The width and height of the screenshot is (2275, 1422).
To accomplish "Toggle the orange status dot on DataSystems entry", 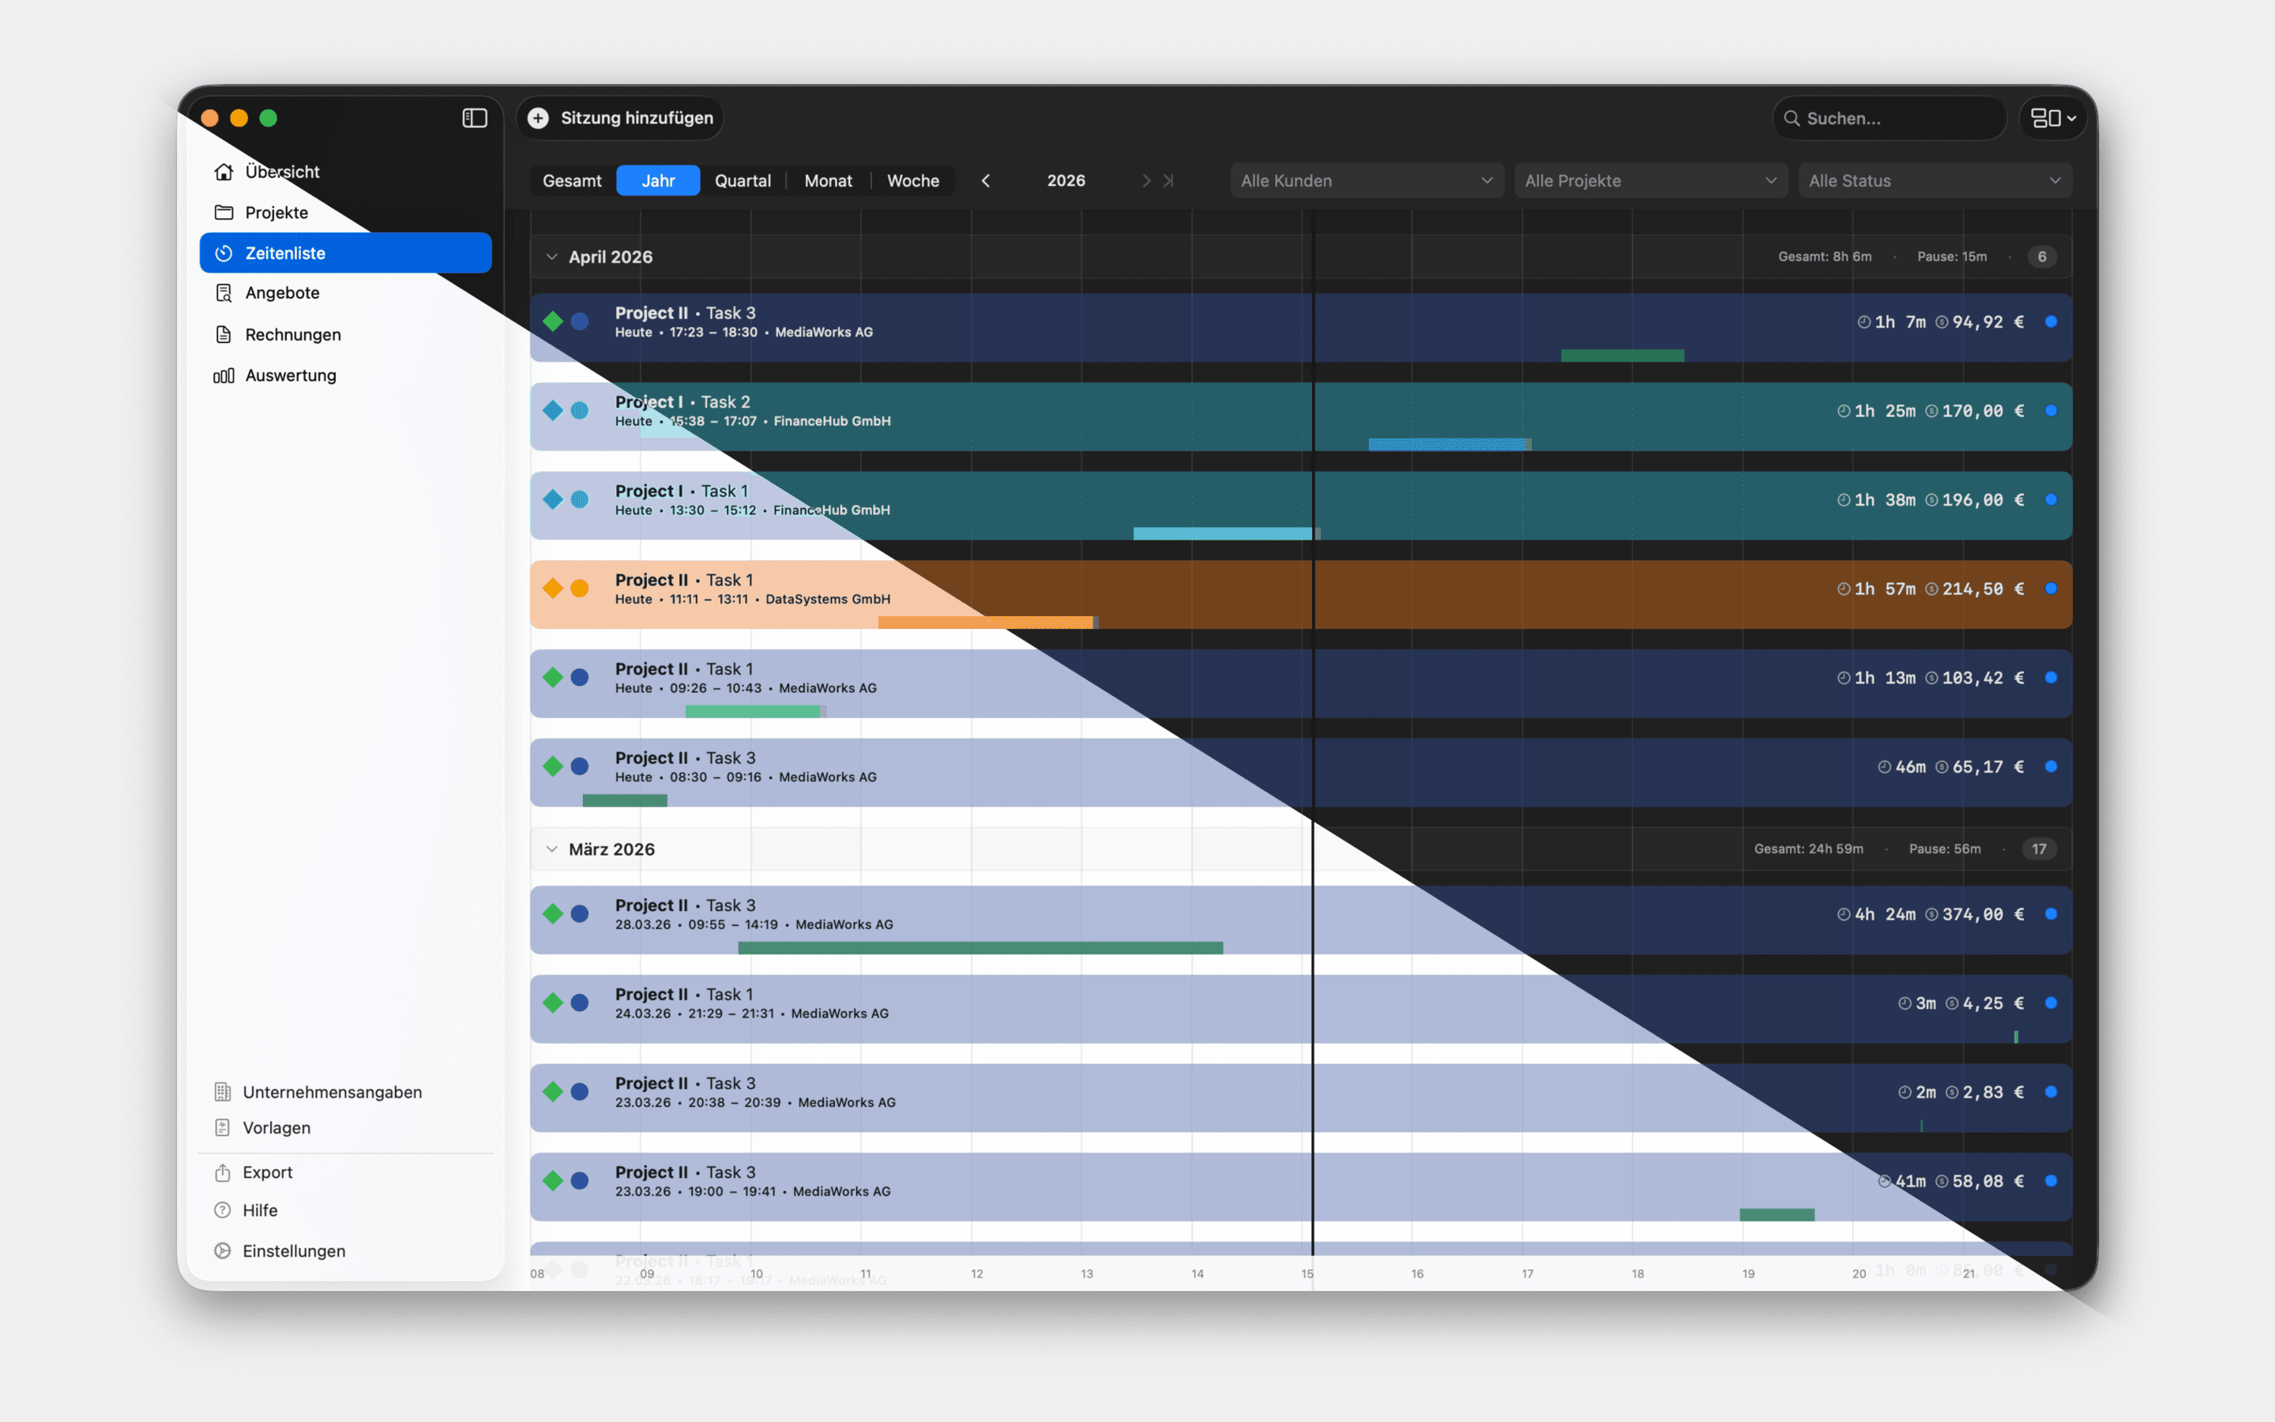I will pyautogui.click(x=579, y=589).
